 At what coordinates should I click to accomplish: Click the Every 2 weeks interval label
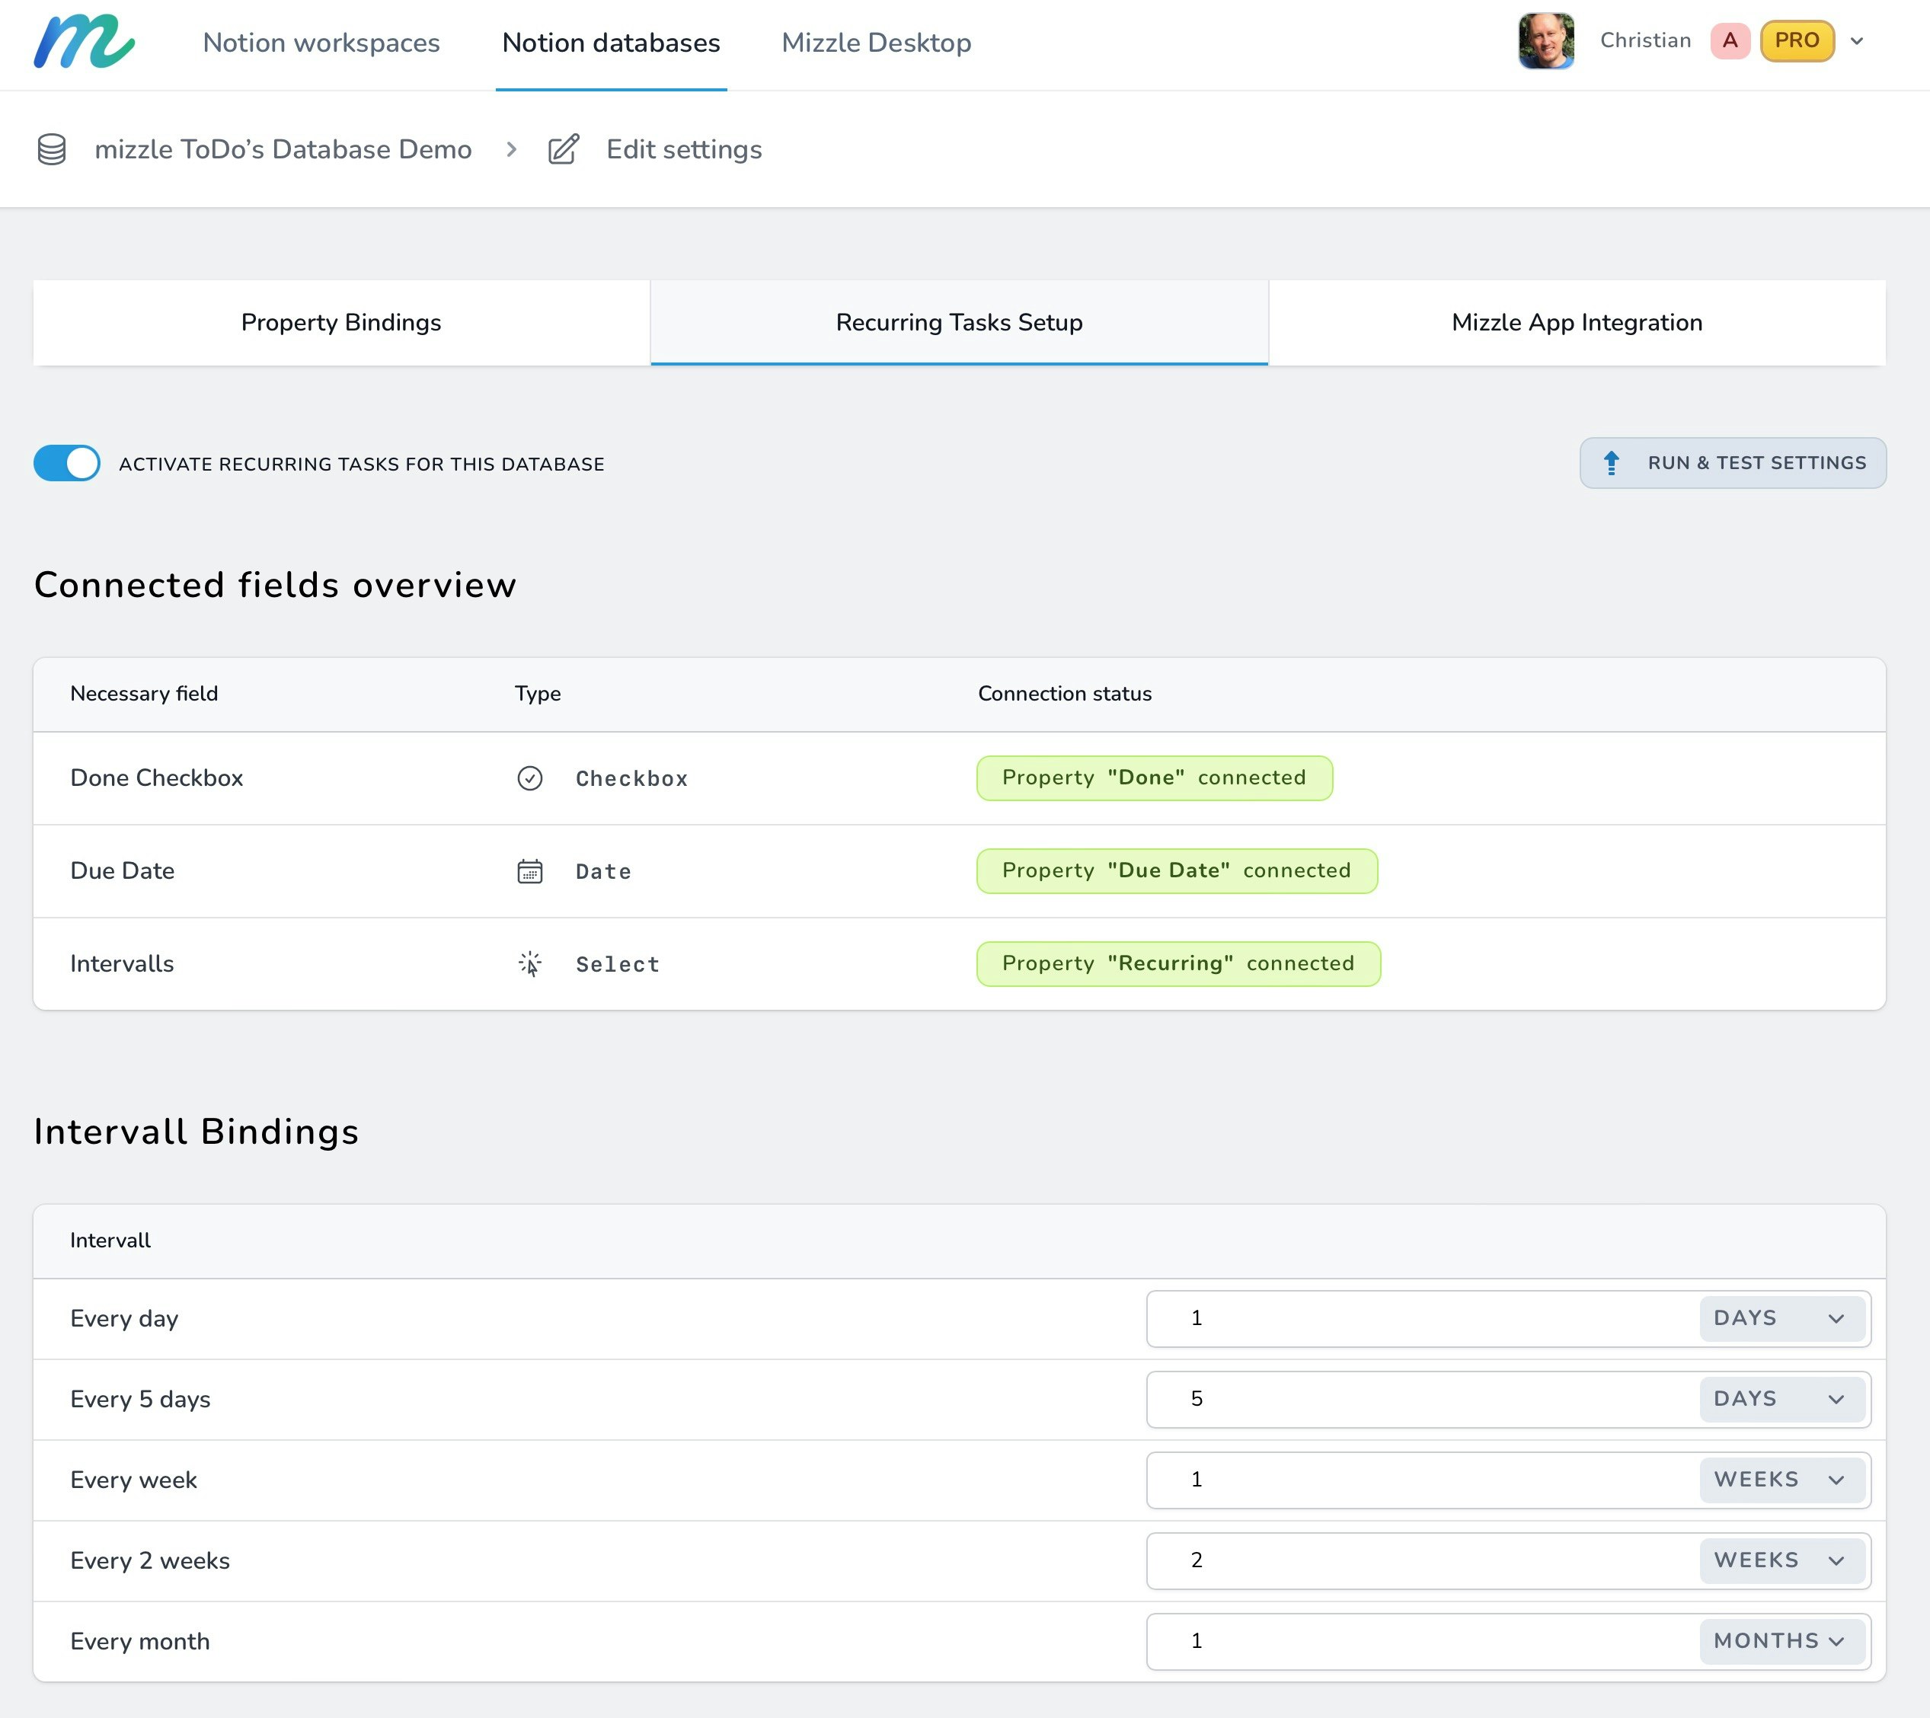(149, 1560)
